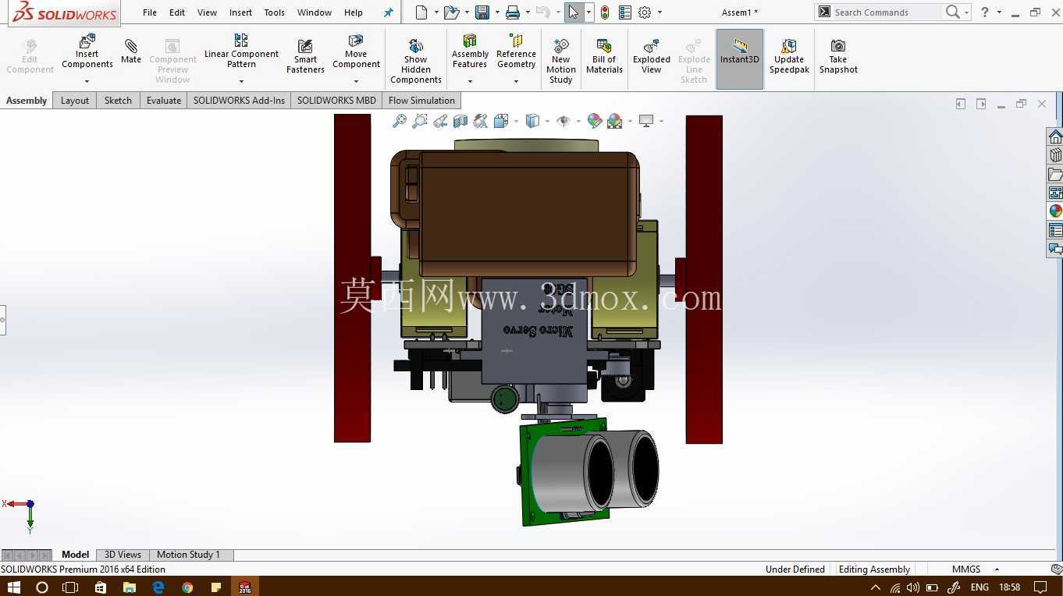The image size is (1063, 596).
Task: Activate Section View tool
Action: tap(460, 121)
